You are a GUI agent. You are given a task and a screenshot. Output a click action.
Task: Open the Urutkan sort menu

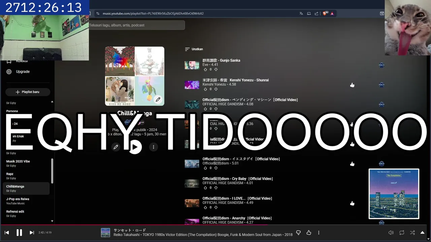coord(194,49)
